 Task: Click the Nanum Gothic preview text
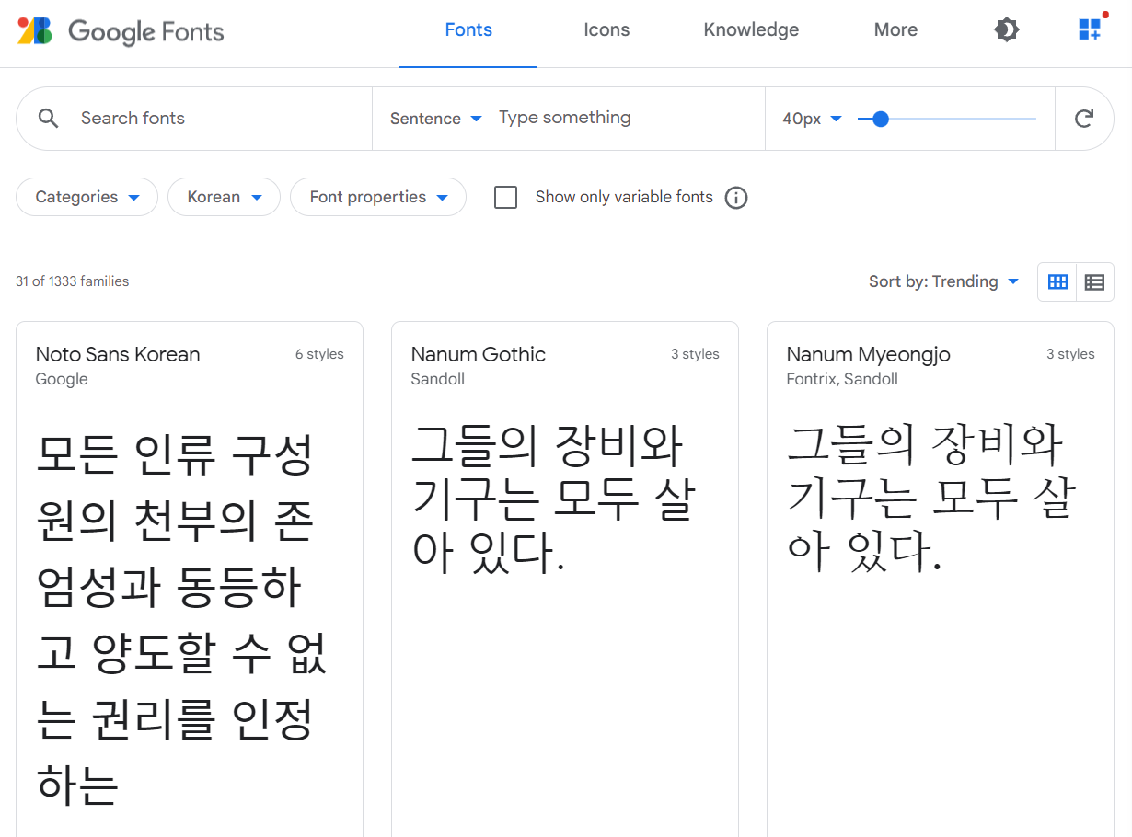tap(553, 498)
